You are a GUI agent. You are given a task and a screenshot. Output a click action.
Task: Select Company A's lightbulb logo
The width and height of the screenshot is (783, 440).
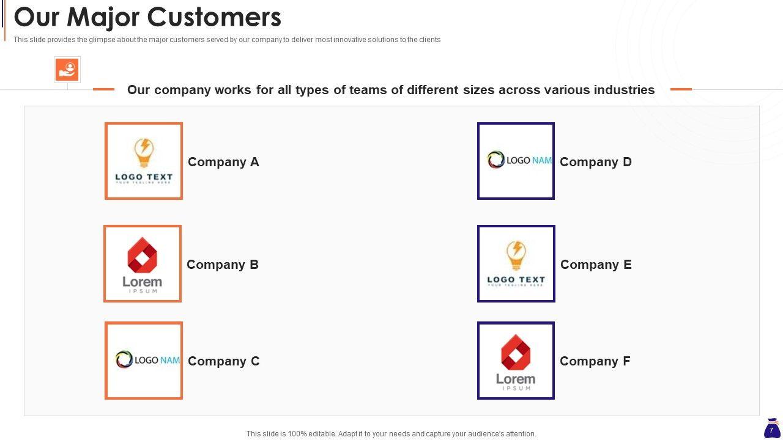(x=144, y=161)
